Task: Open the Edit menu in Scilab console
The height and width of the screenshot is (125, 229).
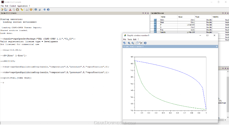Action: click(x=7, y=6)
